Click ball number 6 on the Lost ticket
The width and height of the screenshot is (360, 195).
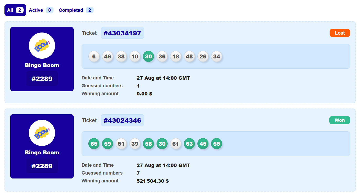point(94,56)
